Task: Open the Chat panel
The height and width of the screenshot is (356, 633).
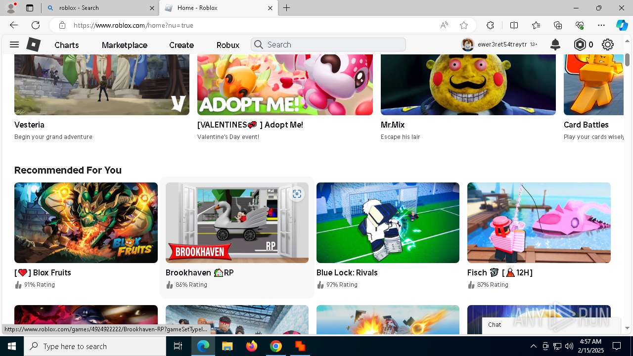Action: pos(551,325)
